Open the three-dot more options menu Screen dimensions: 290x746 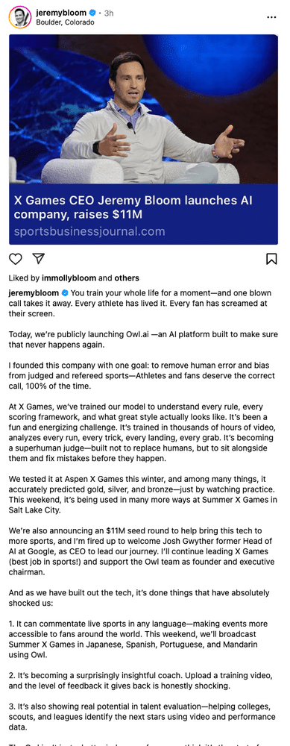coord(271,17)
